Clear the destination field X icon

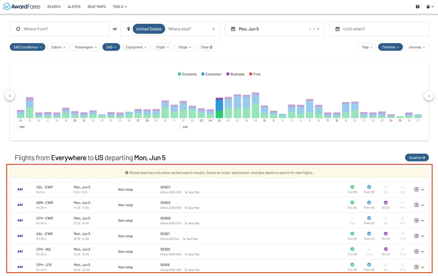tap(214, 29)
